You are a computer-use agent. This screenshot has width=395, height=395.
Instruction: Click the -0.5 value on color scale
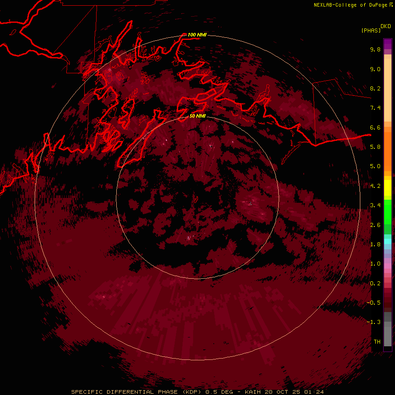[x=374, y=303]
